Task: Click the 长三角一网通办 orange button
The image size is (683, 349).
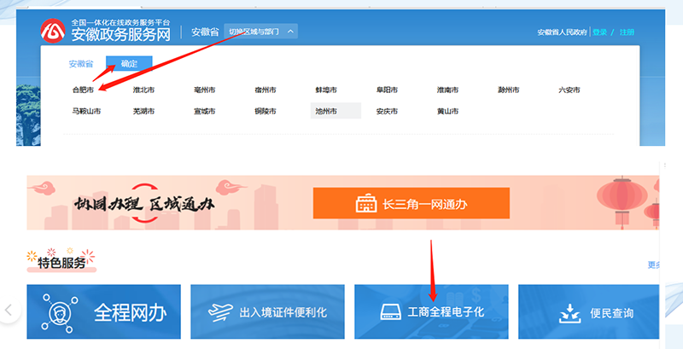Action: point(412,203)
